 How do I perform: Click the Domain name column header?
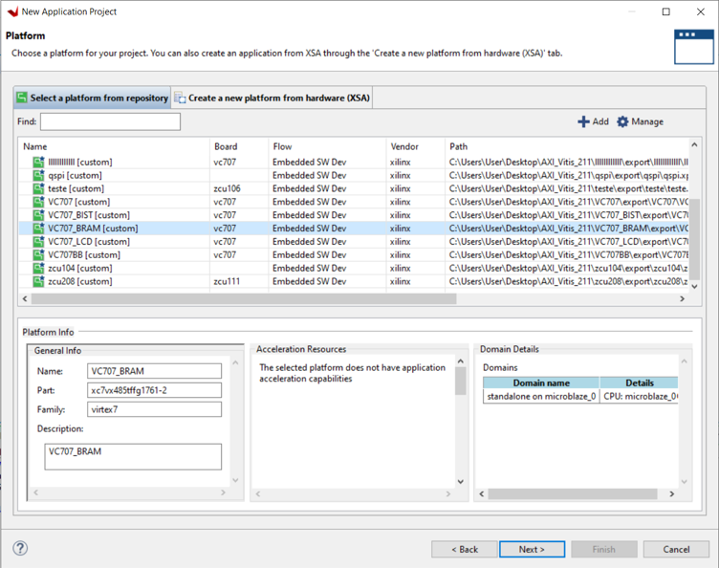(541, 382)
